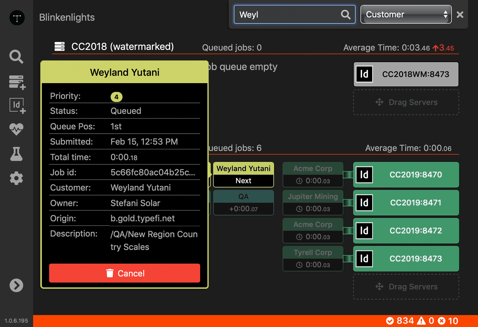Screen dimensions: 478x327
Task: Click the Submitted value Feb 15, 12:53 PM
Action: pyautogui.click(x=144, y=142)
